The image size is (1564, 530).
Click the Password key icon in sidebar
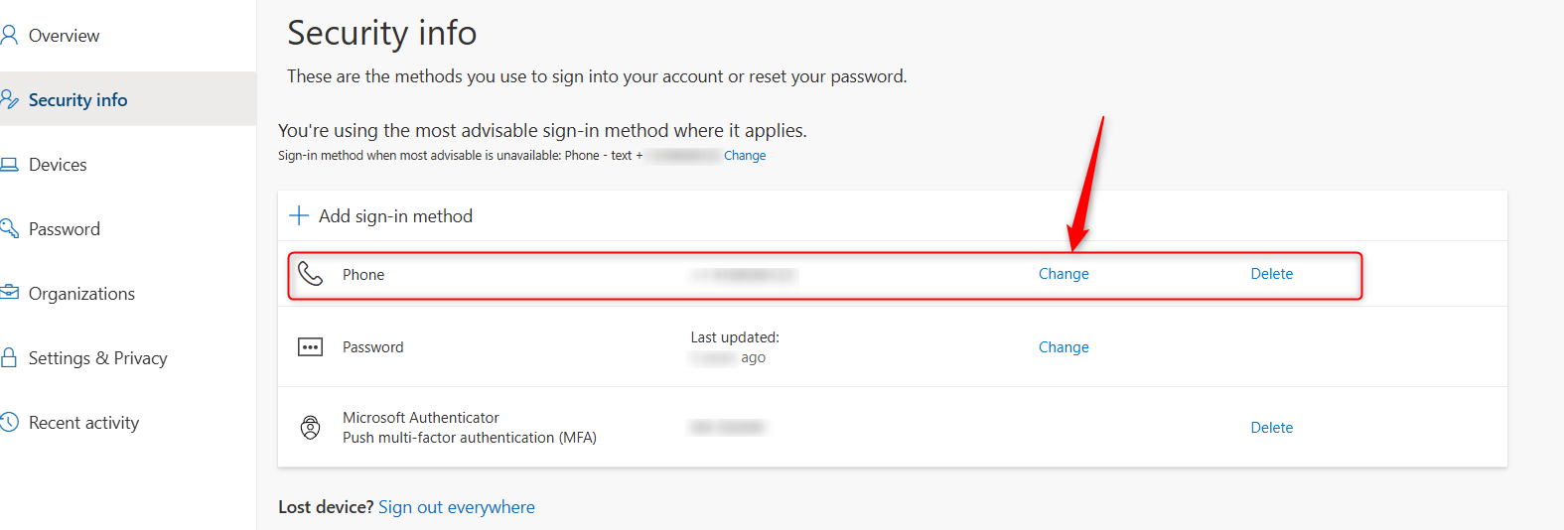point(9,229)
